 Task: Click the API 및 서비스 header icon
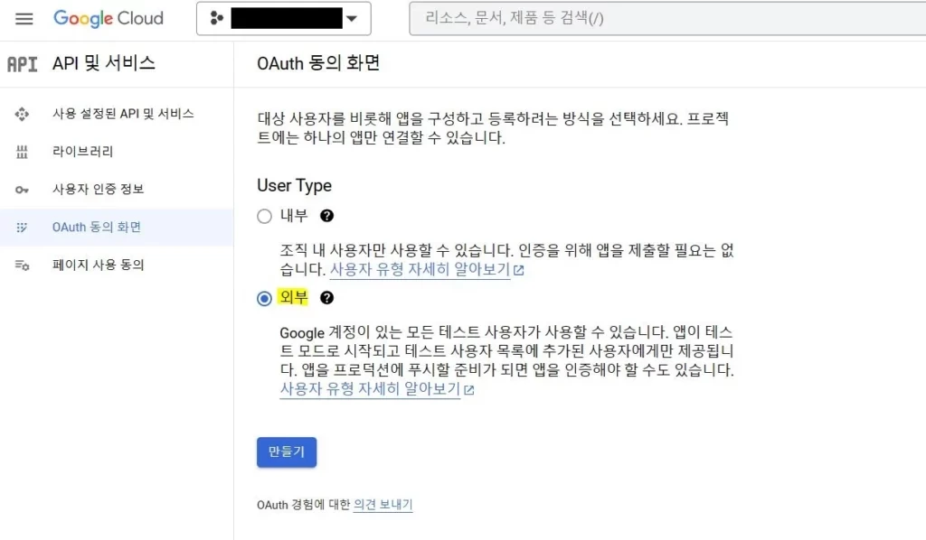point(22,63)
